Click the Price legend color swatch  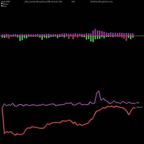2,6
